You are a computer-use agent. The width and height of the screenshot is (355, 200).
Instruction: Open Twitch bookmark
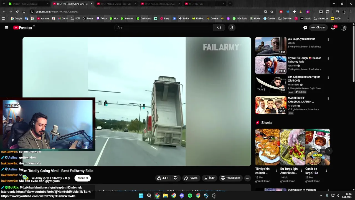[x=102, y=19]
